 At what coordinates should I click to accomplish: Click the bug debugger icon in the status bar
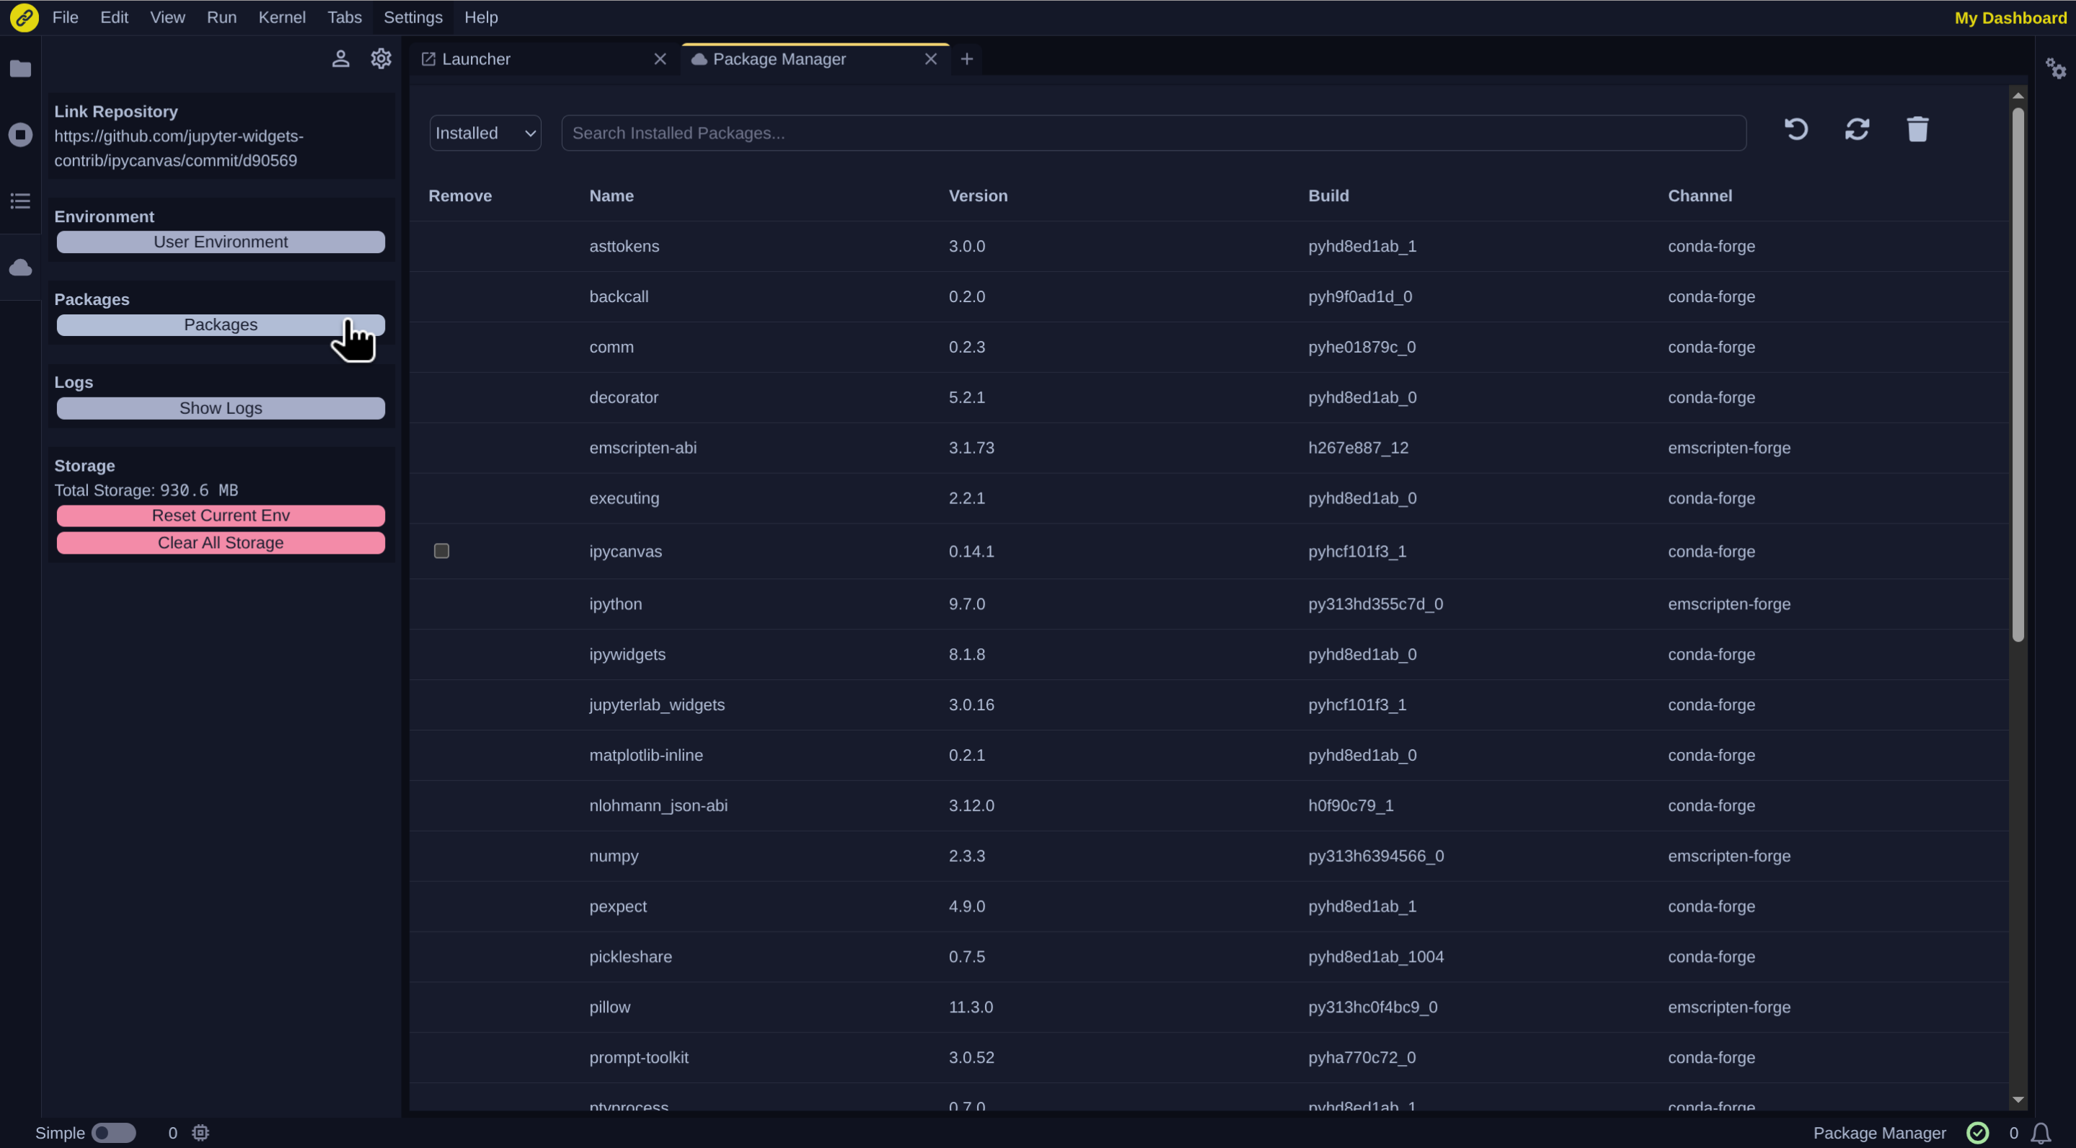click(199, 1132)
